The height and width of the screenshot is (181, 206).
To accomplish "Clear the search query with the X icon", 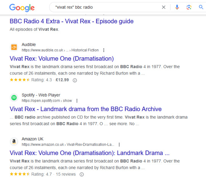I will point(164,7).
